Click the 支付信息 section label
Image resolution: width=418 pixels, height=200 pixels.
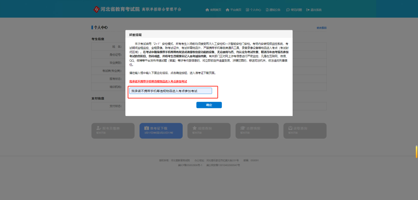tap(98, 98)
